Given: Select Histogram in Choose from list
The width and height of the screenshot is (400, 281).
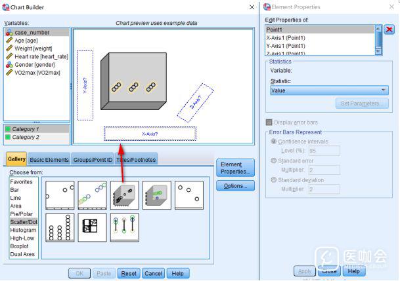Looking at the screenshot, I should [x=23, y=230].
